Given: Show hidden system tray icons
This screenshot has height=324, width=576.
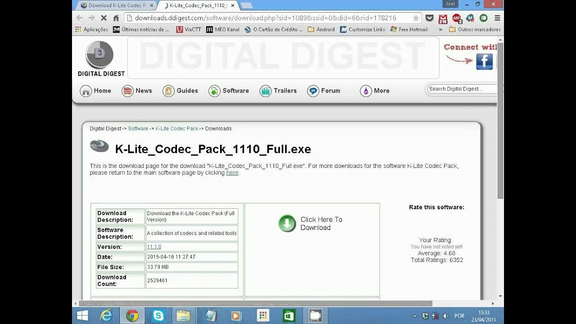Looking at the screenshot, I should tap(414, 316).
